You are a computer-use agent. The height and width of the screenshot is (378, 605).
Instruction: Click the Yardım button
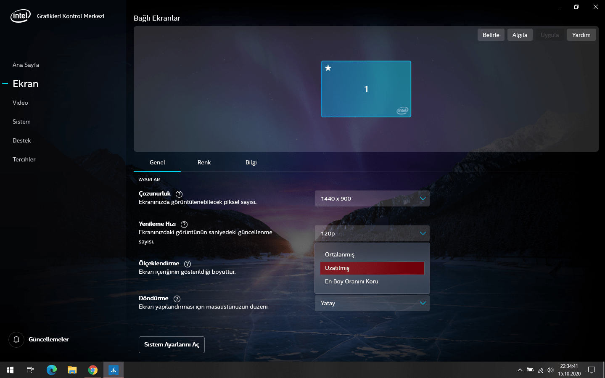[581, 35]
